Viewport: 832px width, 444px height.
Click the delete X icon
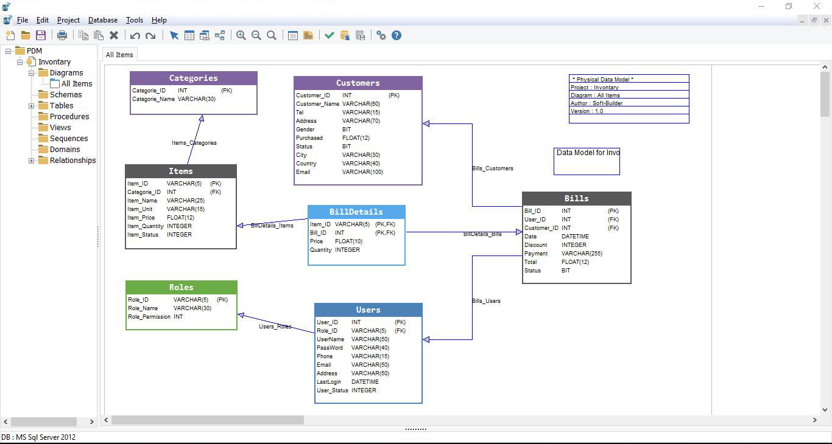[x=114, y=35]
